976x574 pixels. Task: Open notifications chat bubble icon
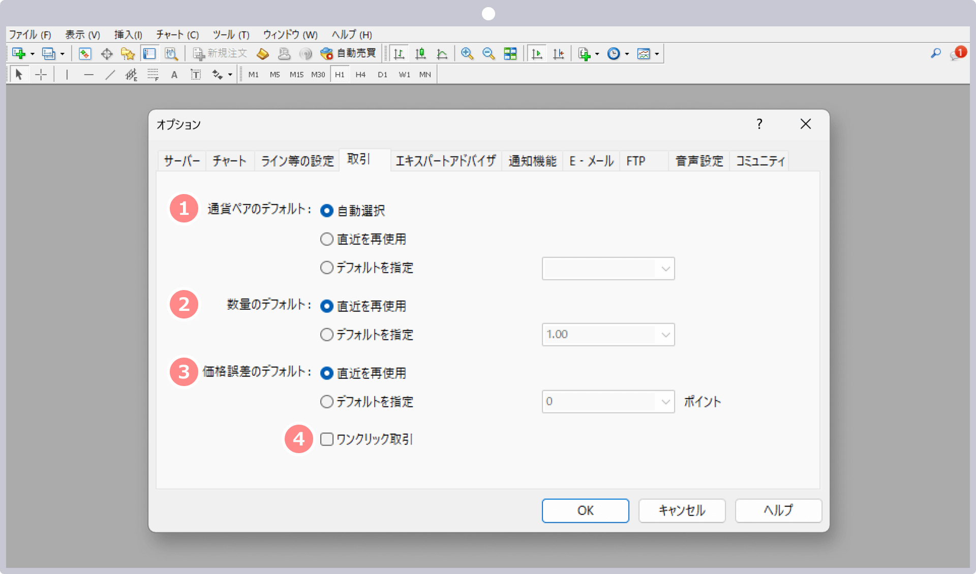click(957, 53)
